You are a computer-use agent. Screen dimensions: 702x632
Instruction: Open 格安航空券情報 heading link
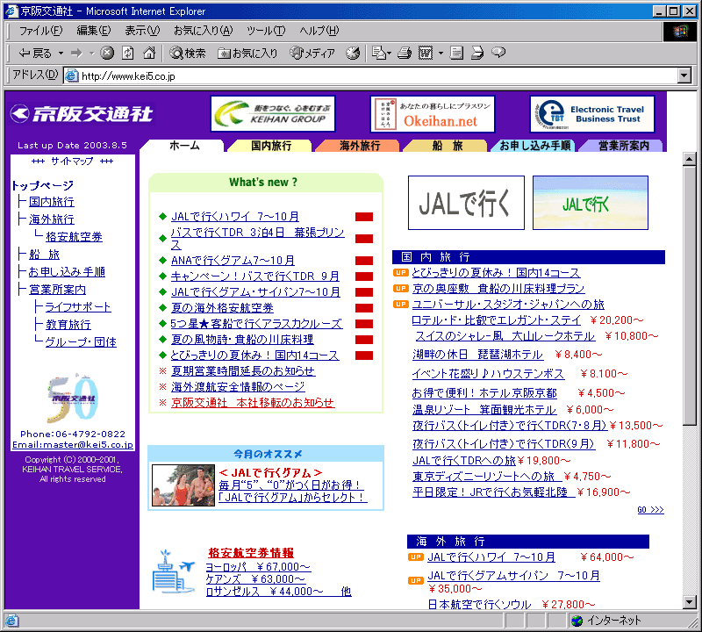251,553
